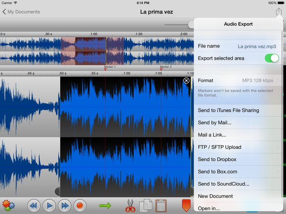Choose New Document export option
286x214 pixels.
[238, 196]
